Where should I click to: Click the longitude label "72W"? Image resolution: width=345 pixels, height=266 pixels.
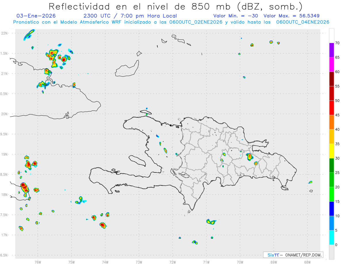click(172, 262)
